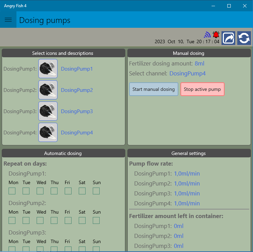Edit DosingPump3 container amount 0ml
253x252 pixels.
click(179, 246)
